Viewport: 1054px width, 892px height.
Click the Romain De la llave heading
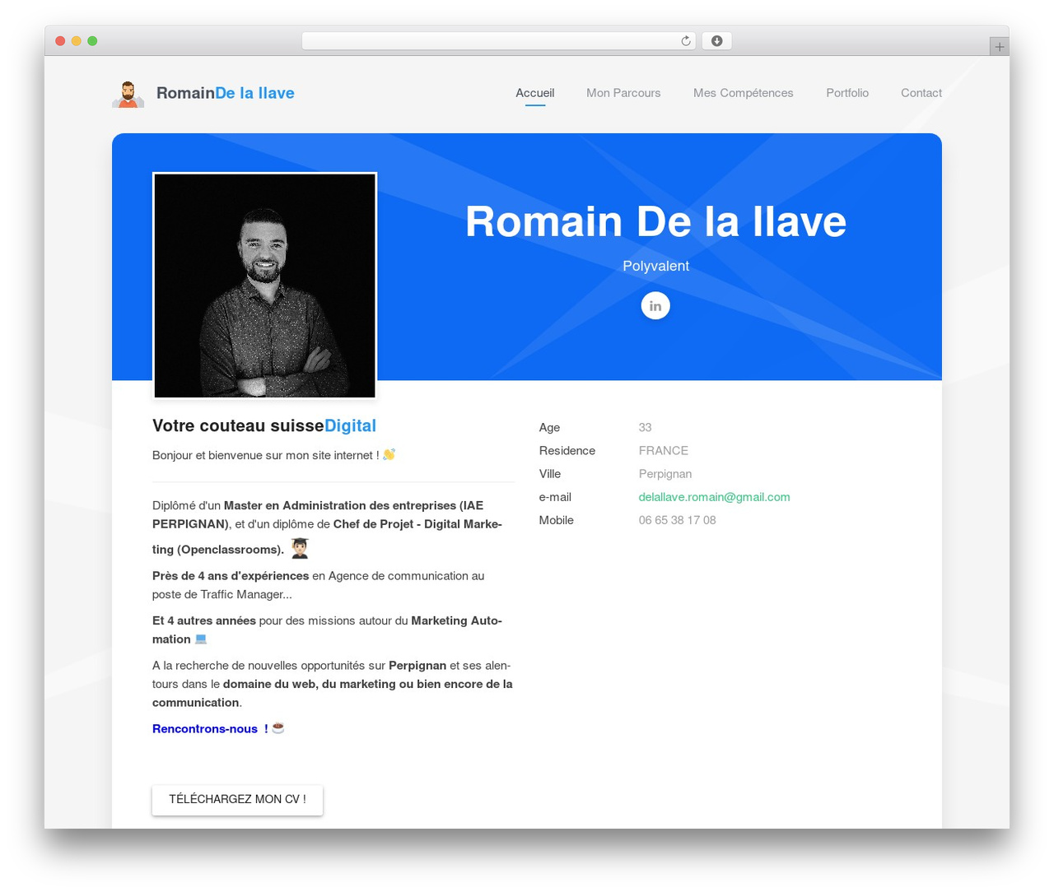[x=655, y=221]
